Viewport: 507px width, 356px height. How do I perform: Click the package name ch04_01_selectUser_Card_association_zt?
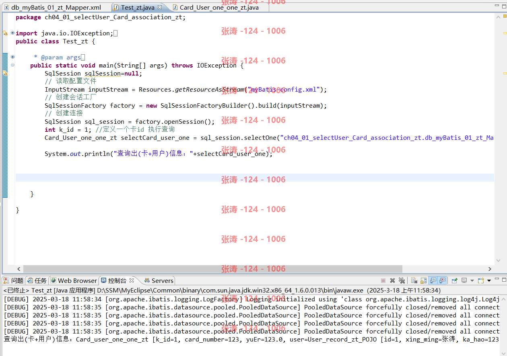[x=113, y=17]
